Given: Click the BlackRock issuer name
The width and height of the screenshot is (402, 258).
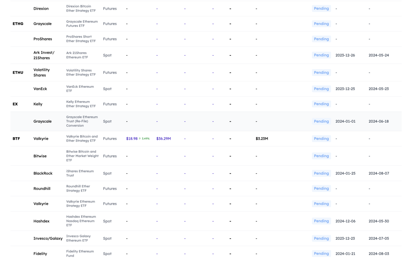Looking at the screenshot, I should click(x=43, y=173).
